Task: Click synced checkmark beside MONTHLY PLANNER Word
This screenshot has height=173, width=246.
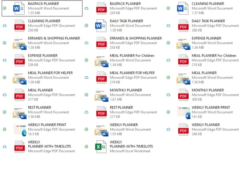Action: click(87, 95)
